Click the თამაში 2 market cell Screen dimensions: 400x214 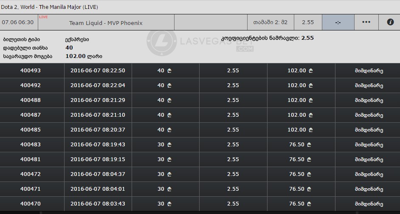pyautogui.click(x=270, y=22)
